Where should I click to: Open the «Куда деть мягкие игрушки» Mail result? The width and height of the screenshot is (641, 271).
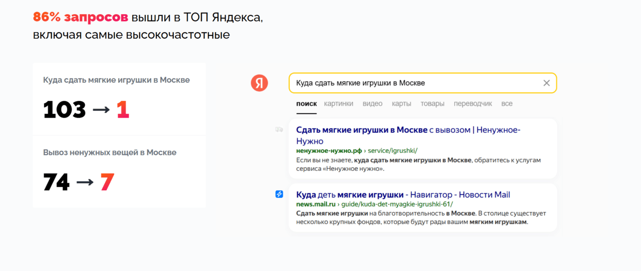click(x=403, y=195)
